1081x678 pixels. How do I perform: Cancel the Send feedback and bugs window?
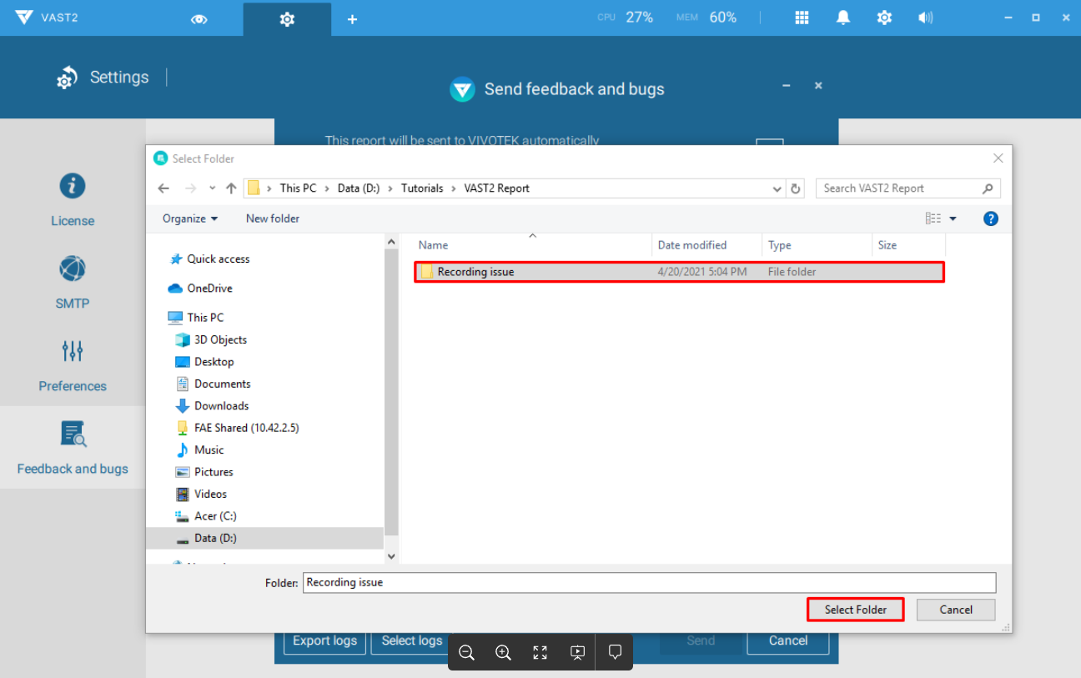788,640
